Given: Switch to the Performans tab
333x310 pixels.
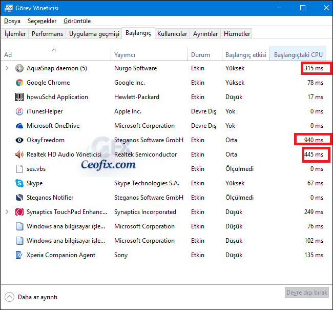Looking at the screenshot, I should pos(47,34).
